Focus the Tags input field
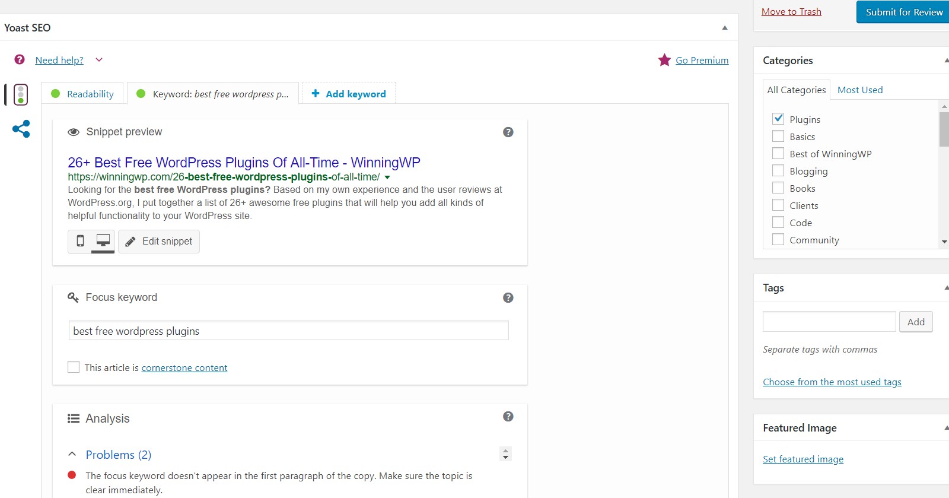949x498 pixels. click(x=829, y=322)
